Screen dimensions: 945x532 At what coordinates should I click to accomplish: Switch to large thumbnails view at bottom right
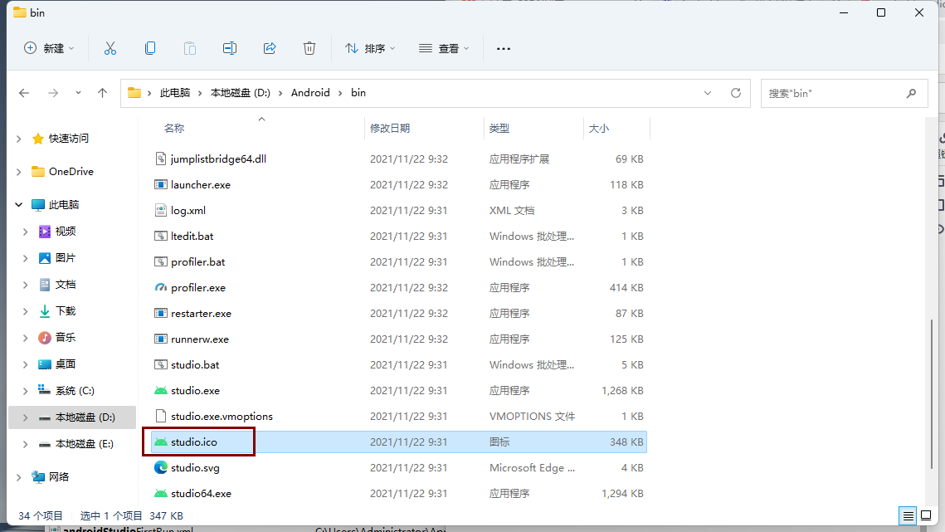pos(926,515)
